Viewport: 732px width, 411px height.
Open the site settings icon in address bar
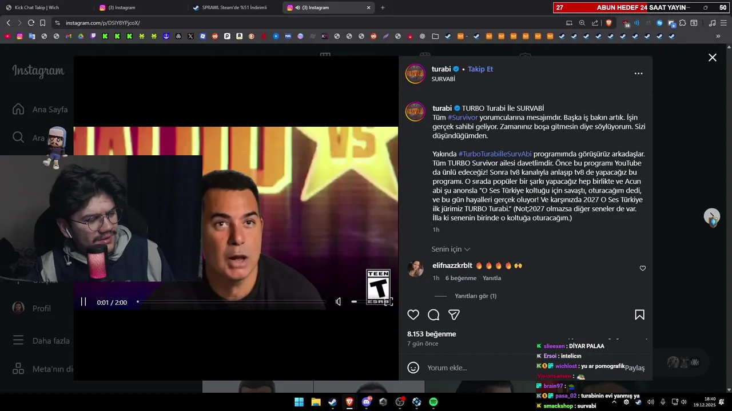tap(57, 23)
